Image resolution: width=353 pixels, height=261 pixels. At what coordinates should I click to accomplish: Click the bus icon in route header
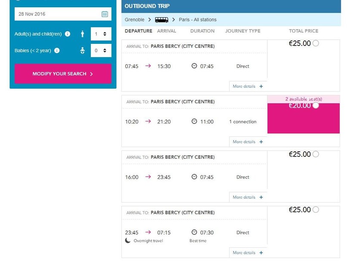click(x=162, y=20)
